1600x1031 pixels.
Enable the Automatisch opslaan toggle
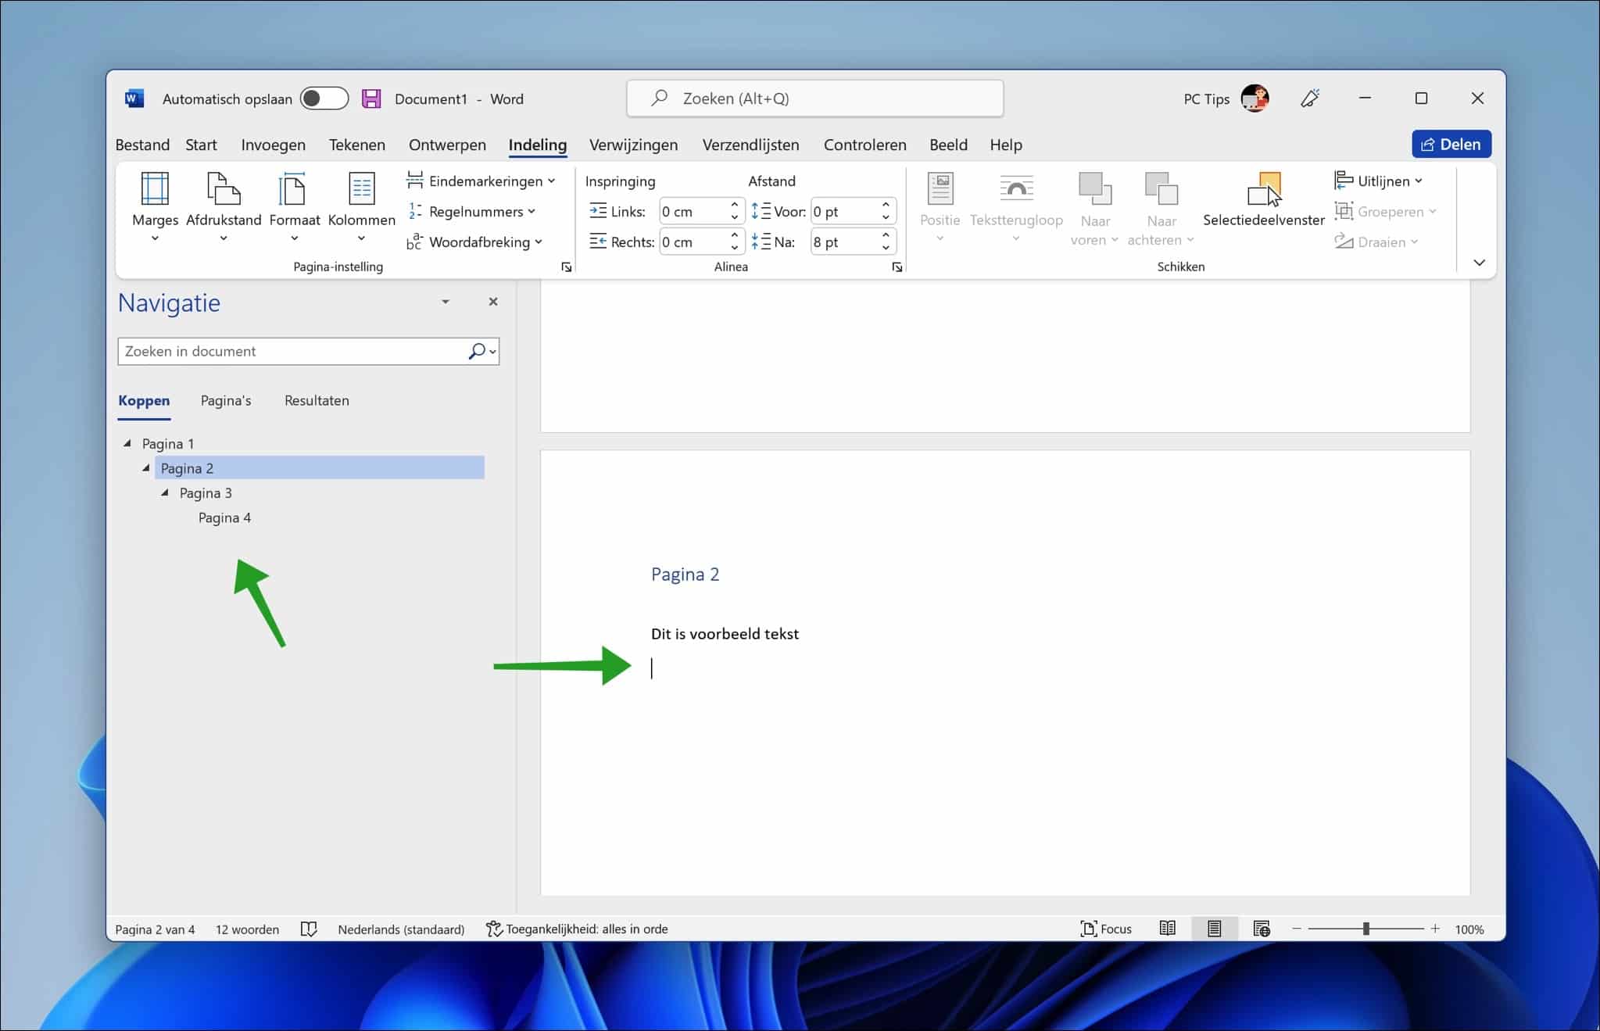(x=324, y=98)
